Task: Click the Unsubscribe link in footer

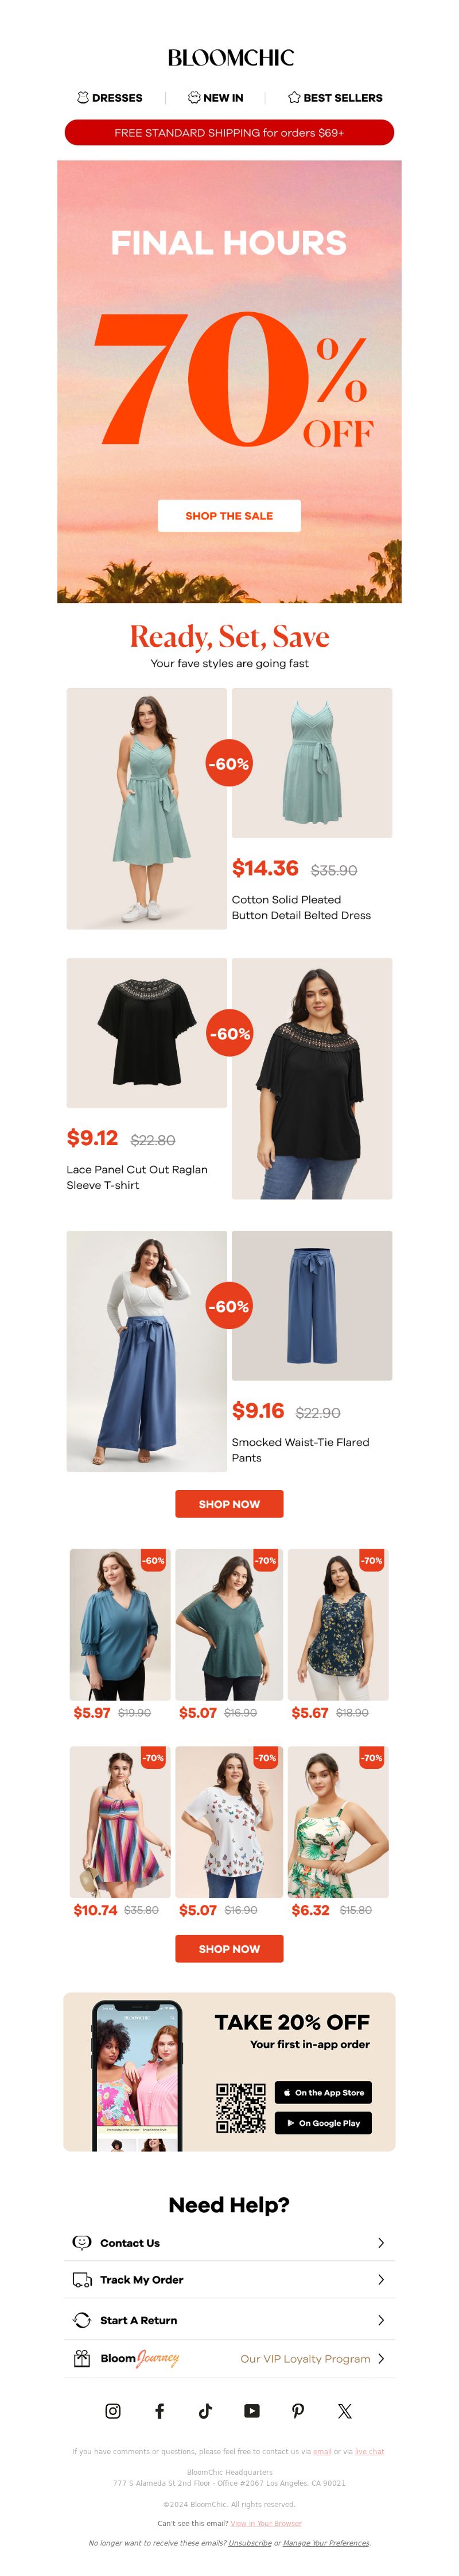Action: 250,2543
